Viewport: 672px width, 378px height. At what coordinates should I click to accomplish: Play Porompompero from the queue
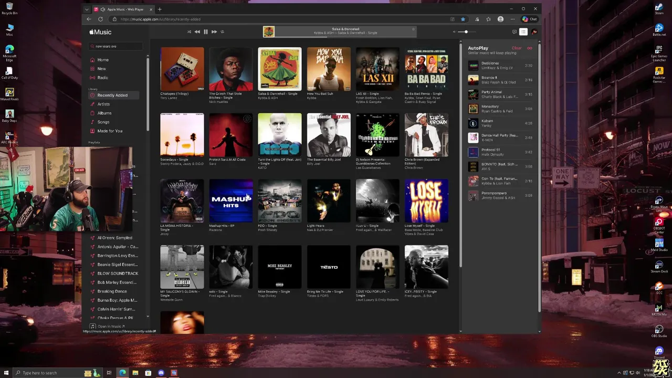(500, 195)
